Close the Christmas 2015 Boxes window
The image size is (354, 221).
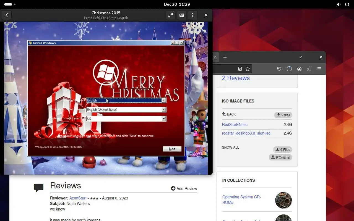coord(206,15)
